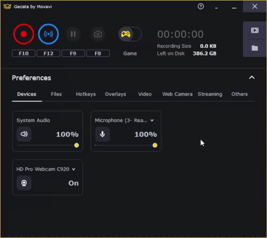The width and height of the screenshot is (267, 238).
Task: Go to the Overlays tab
Action: pyautogui.click(x=115, y=94)
